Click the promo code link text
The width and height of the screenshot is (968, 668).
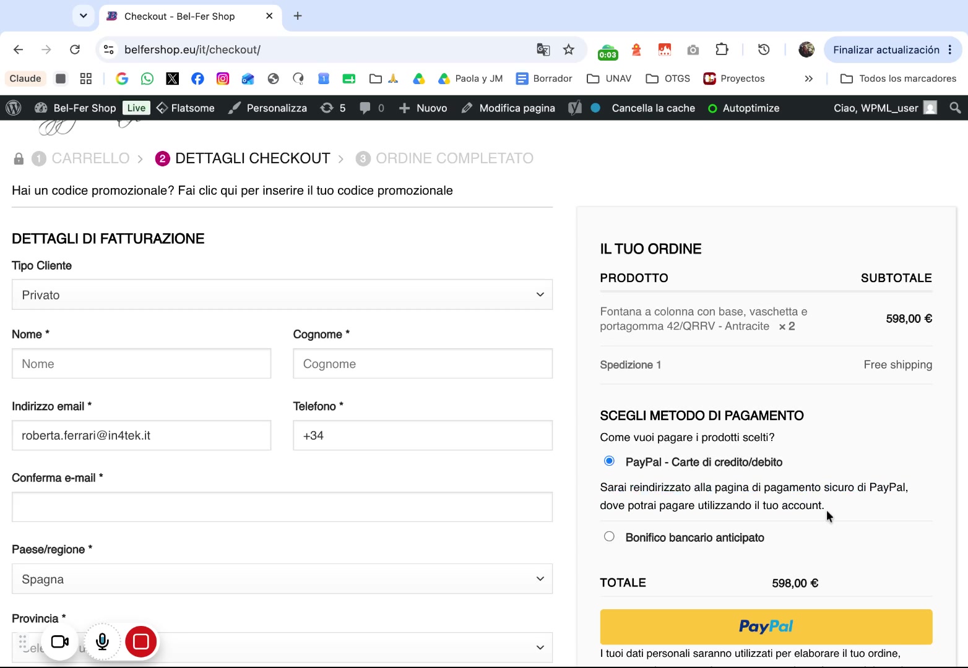315,191
